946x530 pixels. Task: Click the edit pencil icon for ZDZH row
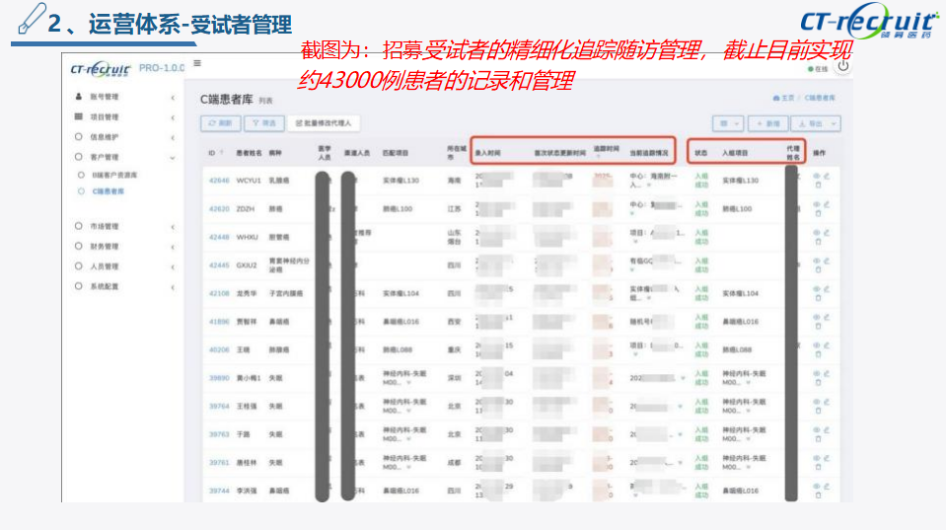click(x=827, y=205)
